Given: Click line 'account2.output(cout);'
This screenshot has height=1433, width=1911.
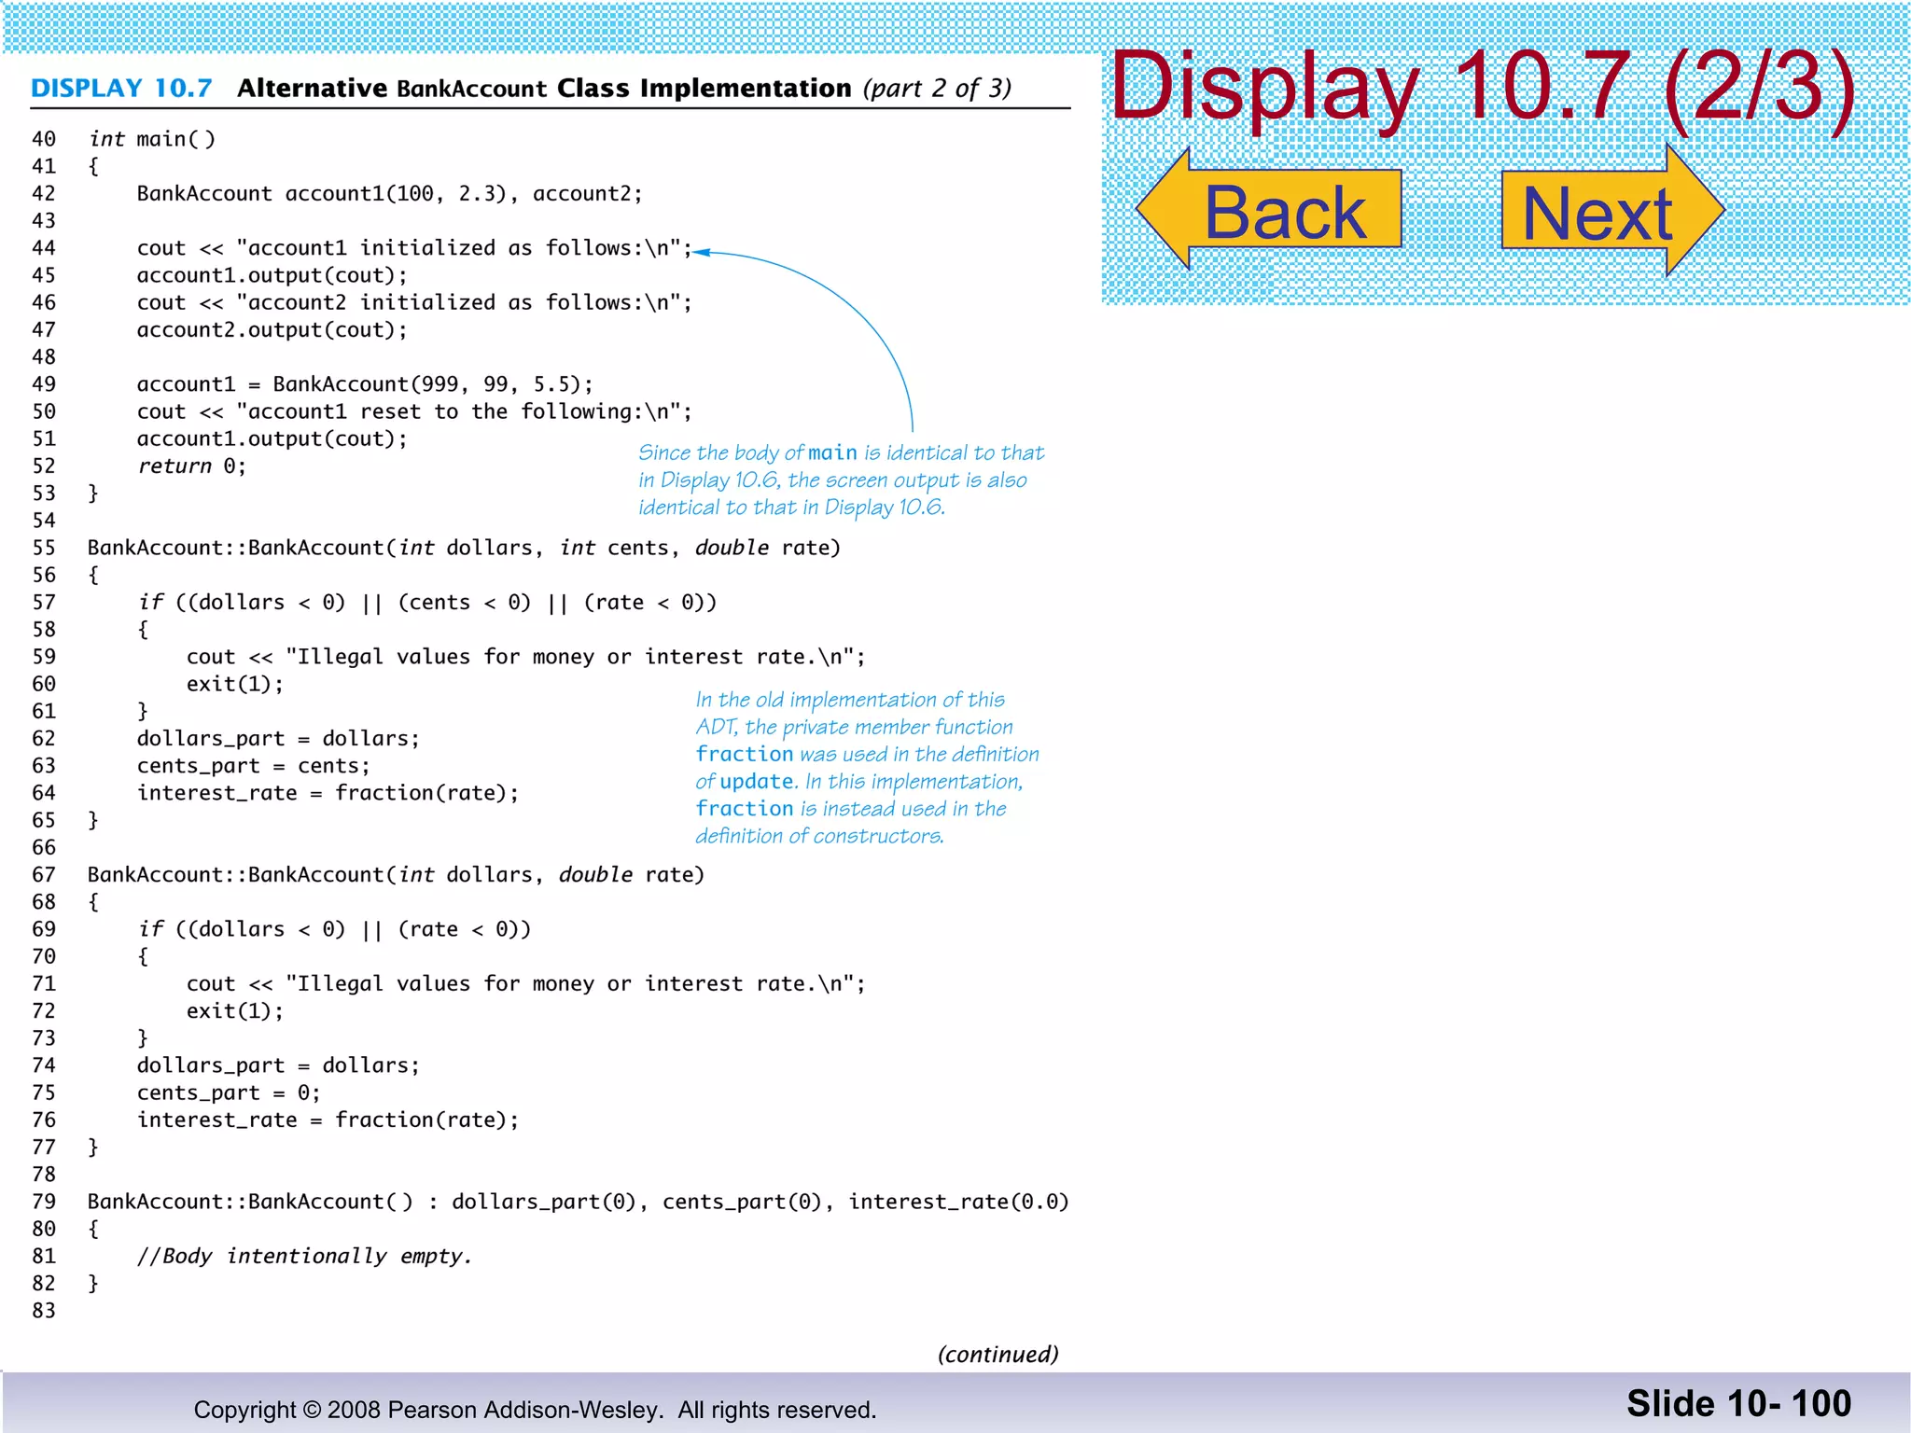Looking at the screenshot, I should pyautogui.click(x=272, y=330).
